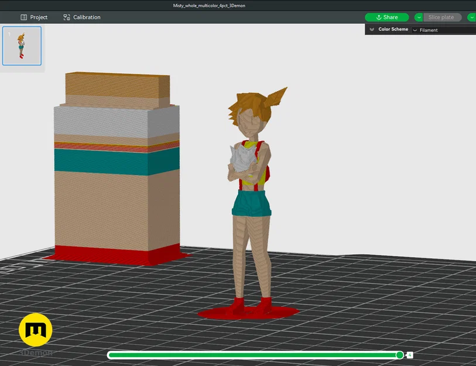476x366 pixels.
Task: Click the layer number badge beside the slider
Action: point(409,355)
